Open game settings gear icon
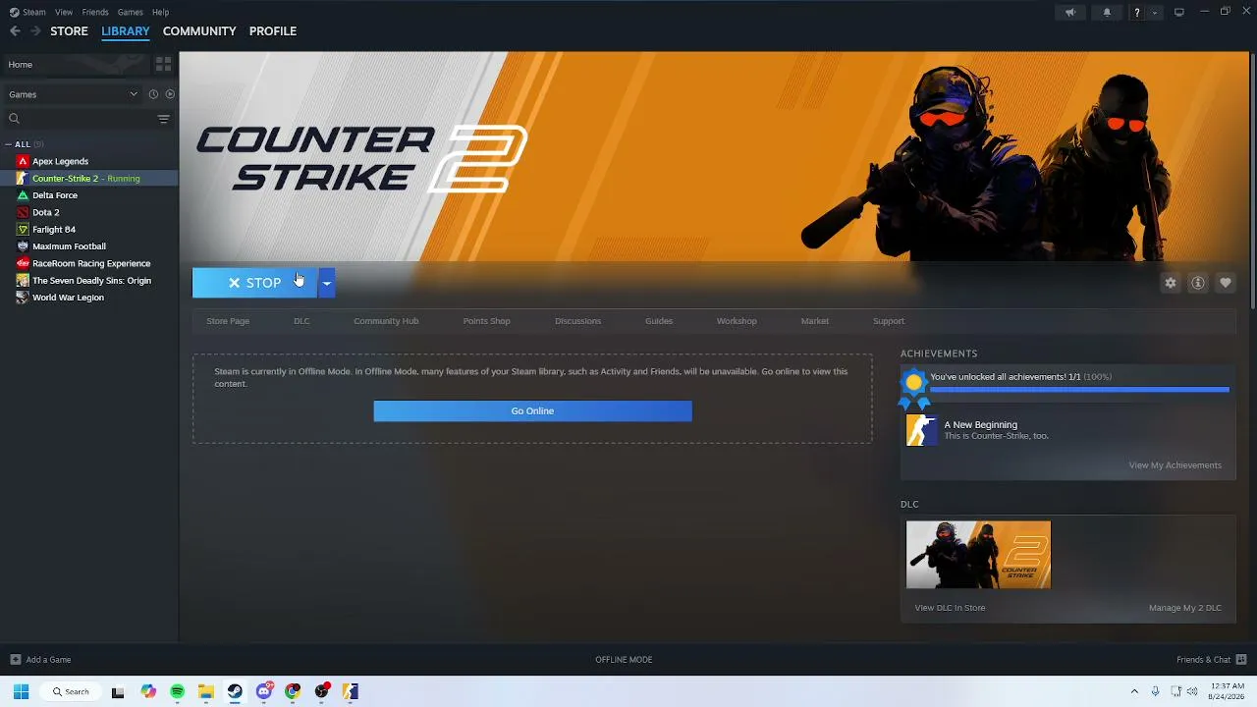This screenshot has width=1257, height=707. pyautogui.click(x=1171, y=283)
